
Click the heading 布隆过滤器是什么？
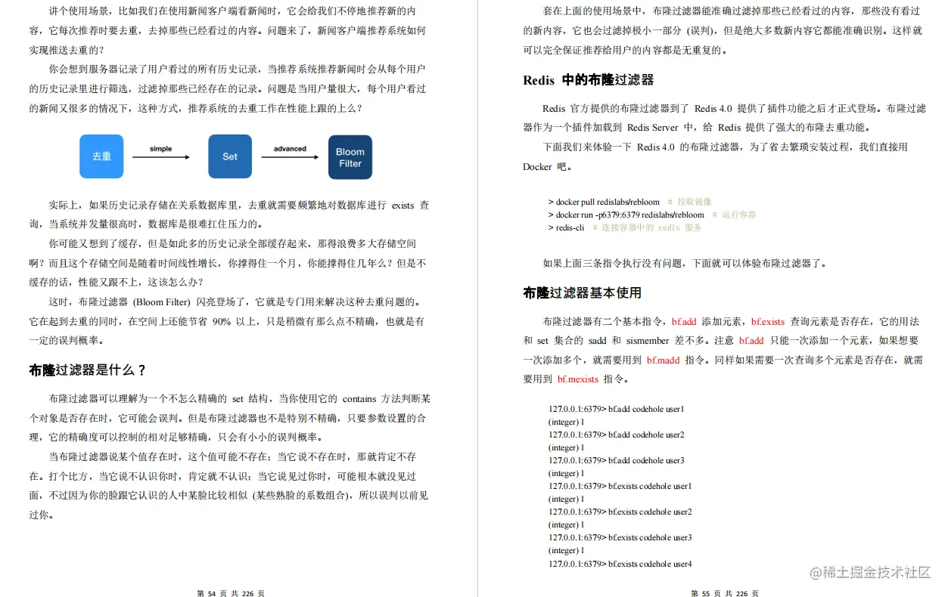(87, 370)
